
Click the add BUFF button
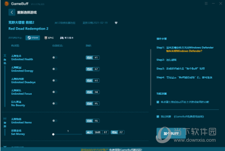tap(171, 133)
